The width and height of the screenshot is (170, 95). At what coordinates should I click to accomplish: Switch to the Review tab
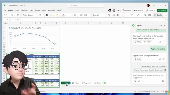37,11
